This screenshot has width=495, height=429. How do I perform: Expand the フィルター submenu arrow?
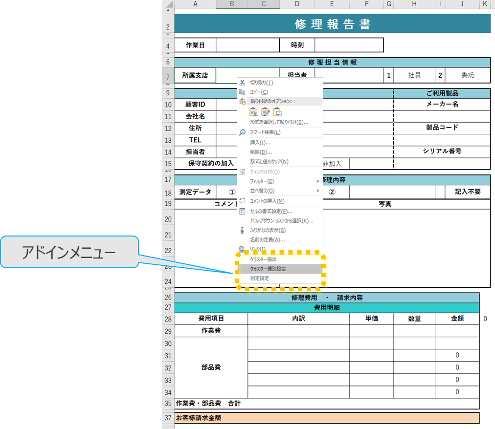[x=318, y=181]
